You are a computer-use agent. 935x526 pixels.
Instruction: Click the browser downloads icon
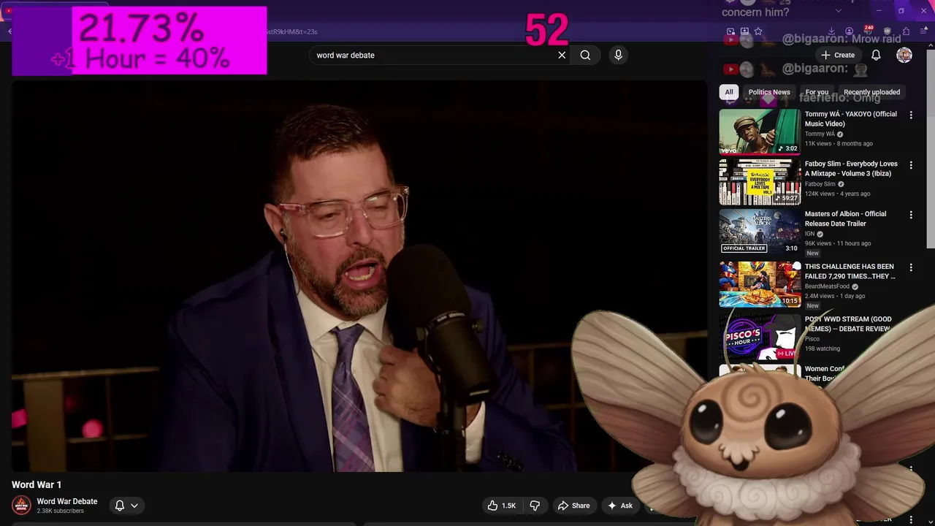(x=831, y=31)
